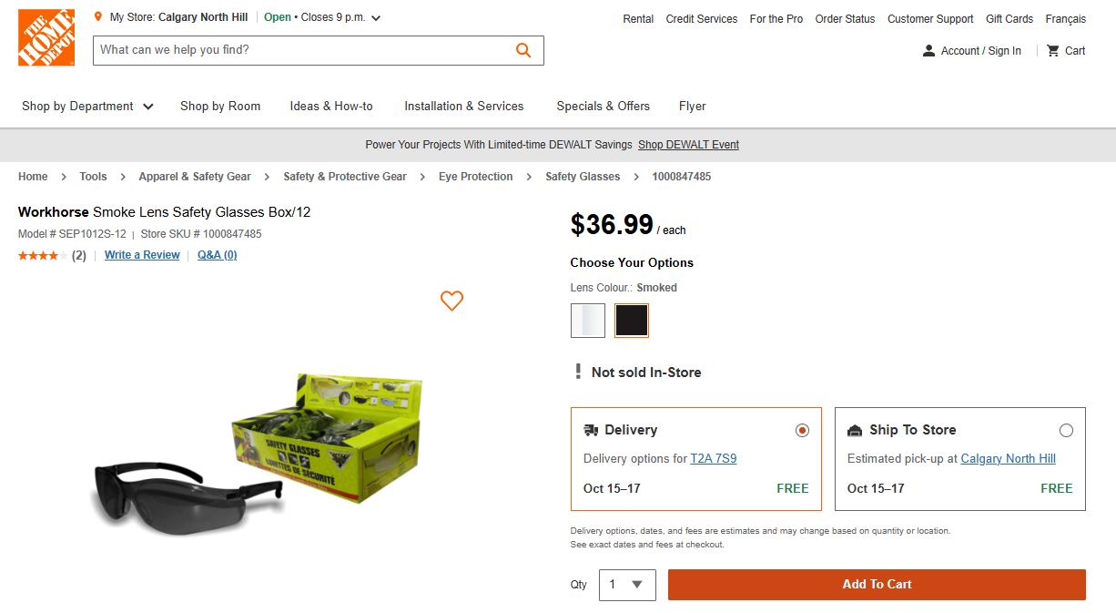Screen dimensions: 1116x613
Task: Navigate to Ideas & How-to section
Action: click(331, 106)
